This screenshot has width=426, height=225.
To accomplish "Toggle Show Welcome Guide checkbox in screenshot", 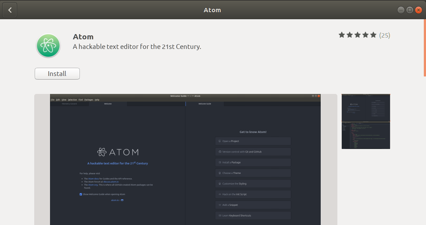I will click(81, 194).
